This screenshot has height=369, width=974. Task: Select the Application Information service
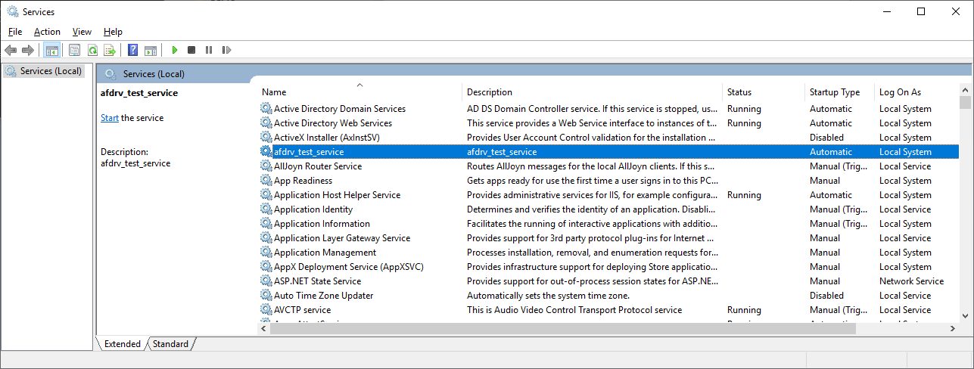coord(322,224)
